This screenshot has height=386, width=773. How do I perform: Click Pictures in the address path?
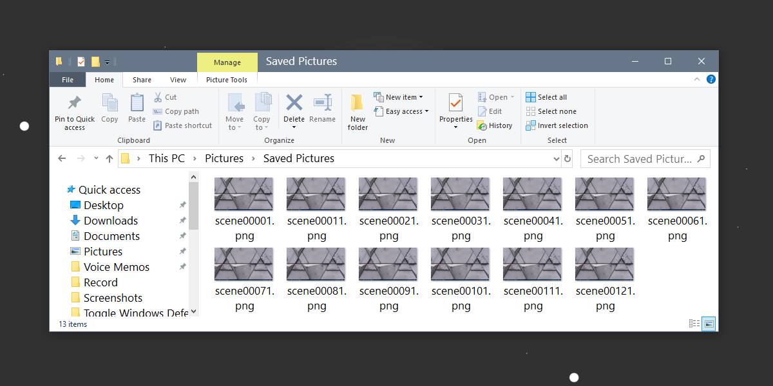pos(224,158)
